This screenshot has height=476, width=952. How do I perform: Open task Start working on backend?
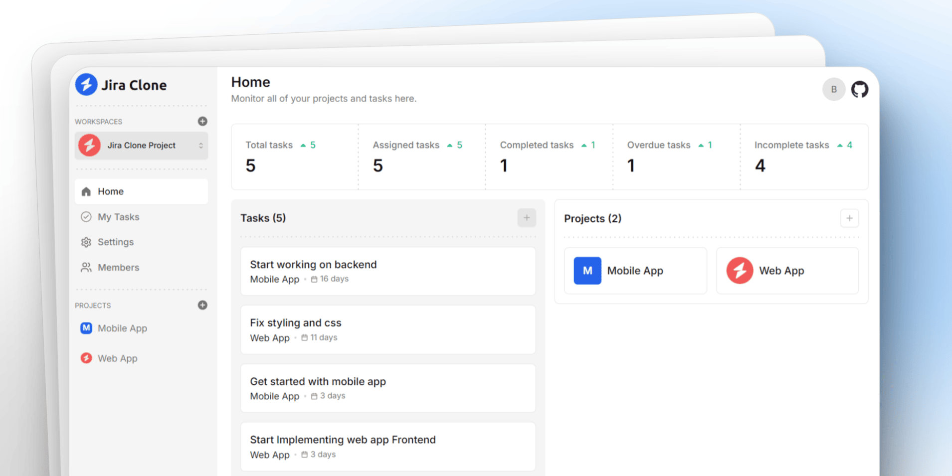[388, 271]
